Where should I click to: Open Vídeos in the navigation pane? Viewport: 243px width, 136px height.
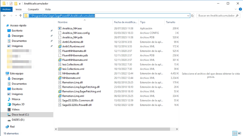[x=16, y=110]
